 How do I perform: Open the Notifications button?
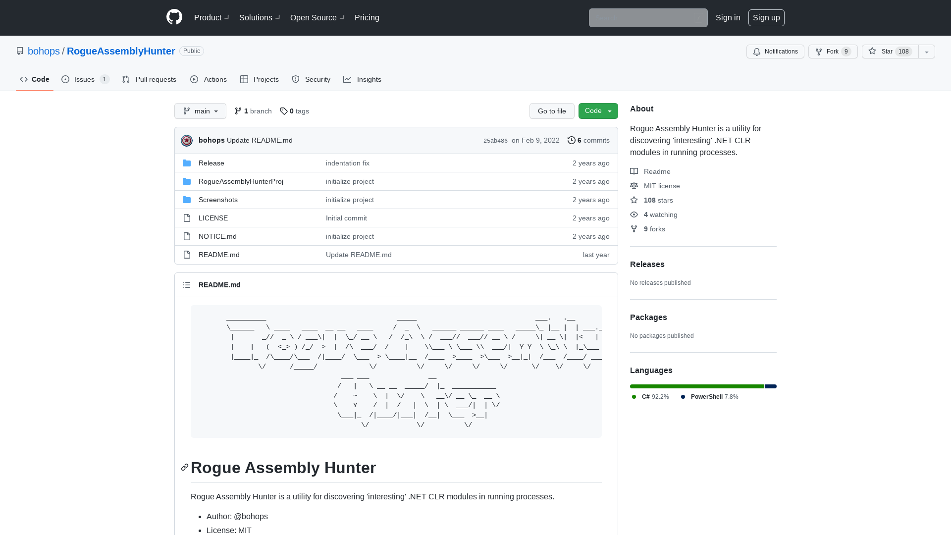coord(775,52)
